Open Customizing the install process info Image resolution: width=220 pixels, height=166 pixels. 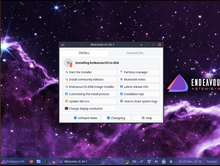coord(90,94)
